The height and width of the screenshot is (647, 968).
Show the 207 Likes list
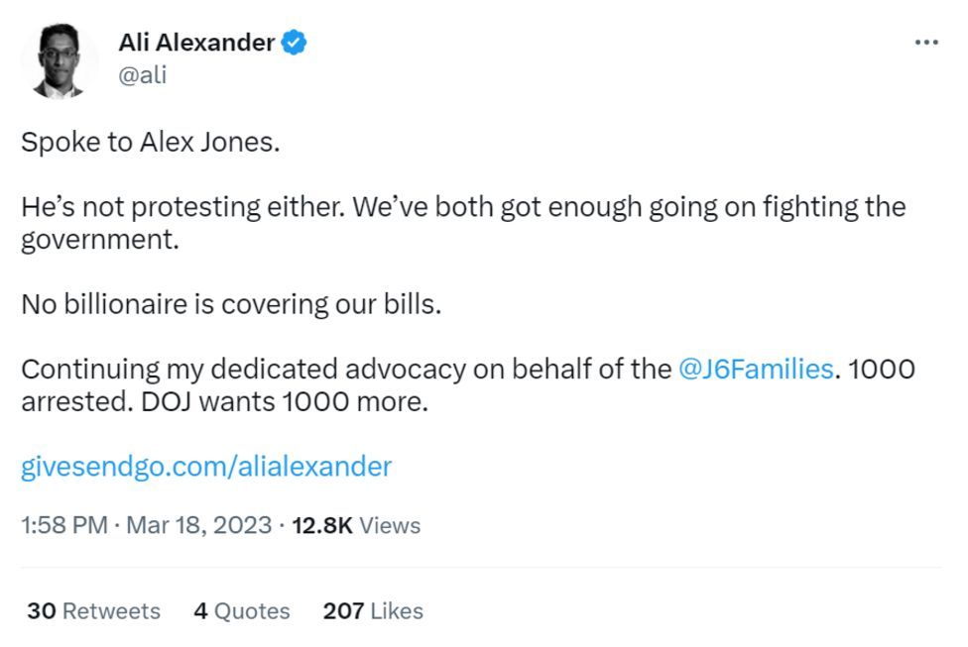373,611
